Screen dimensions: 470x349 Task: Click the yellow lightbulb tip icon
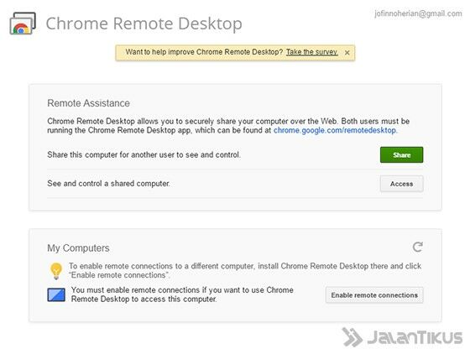coord(56,271)
